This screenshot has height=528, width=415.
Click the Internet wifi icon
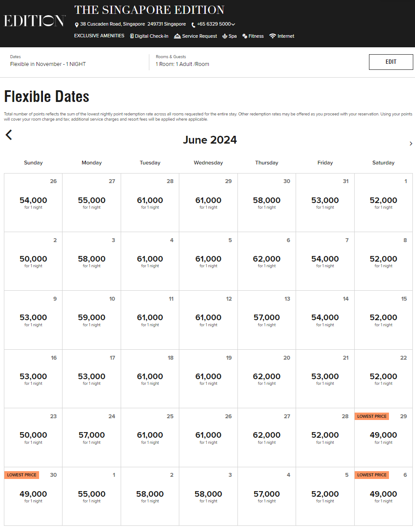pos(273,36)
